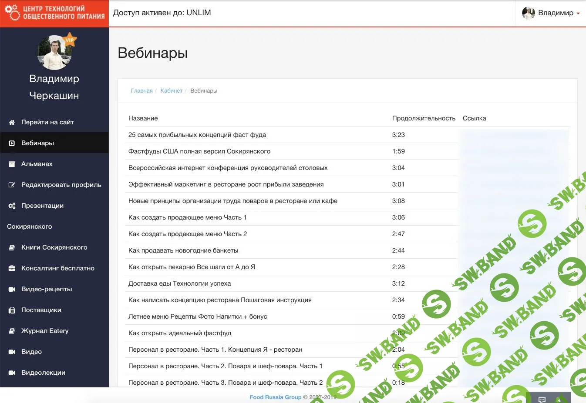This screenshot has width=586, height=403.
Task: Click the Кабинет breadcrumb link
Action: click(x=171, y=91)
